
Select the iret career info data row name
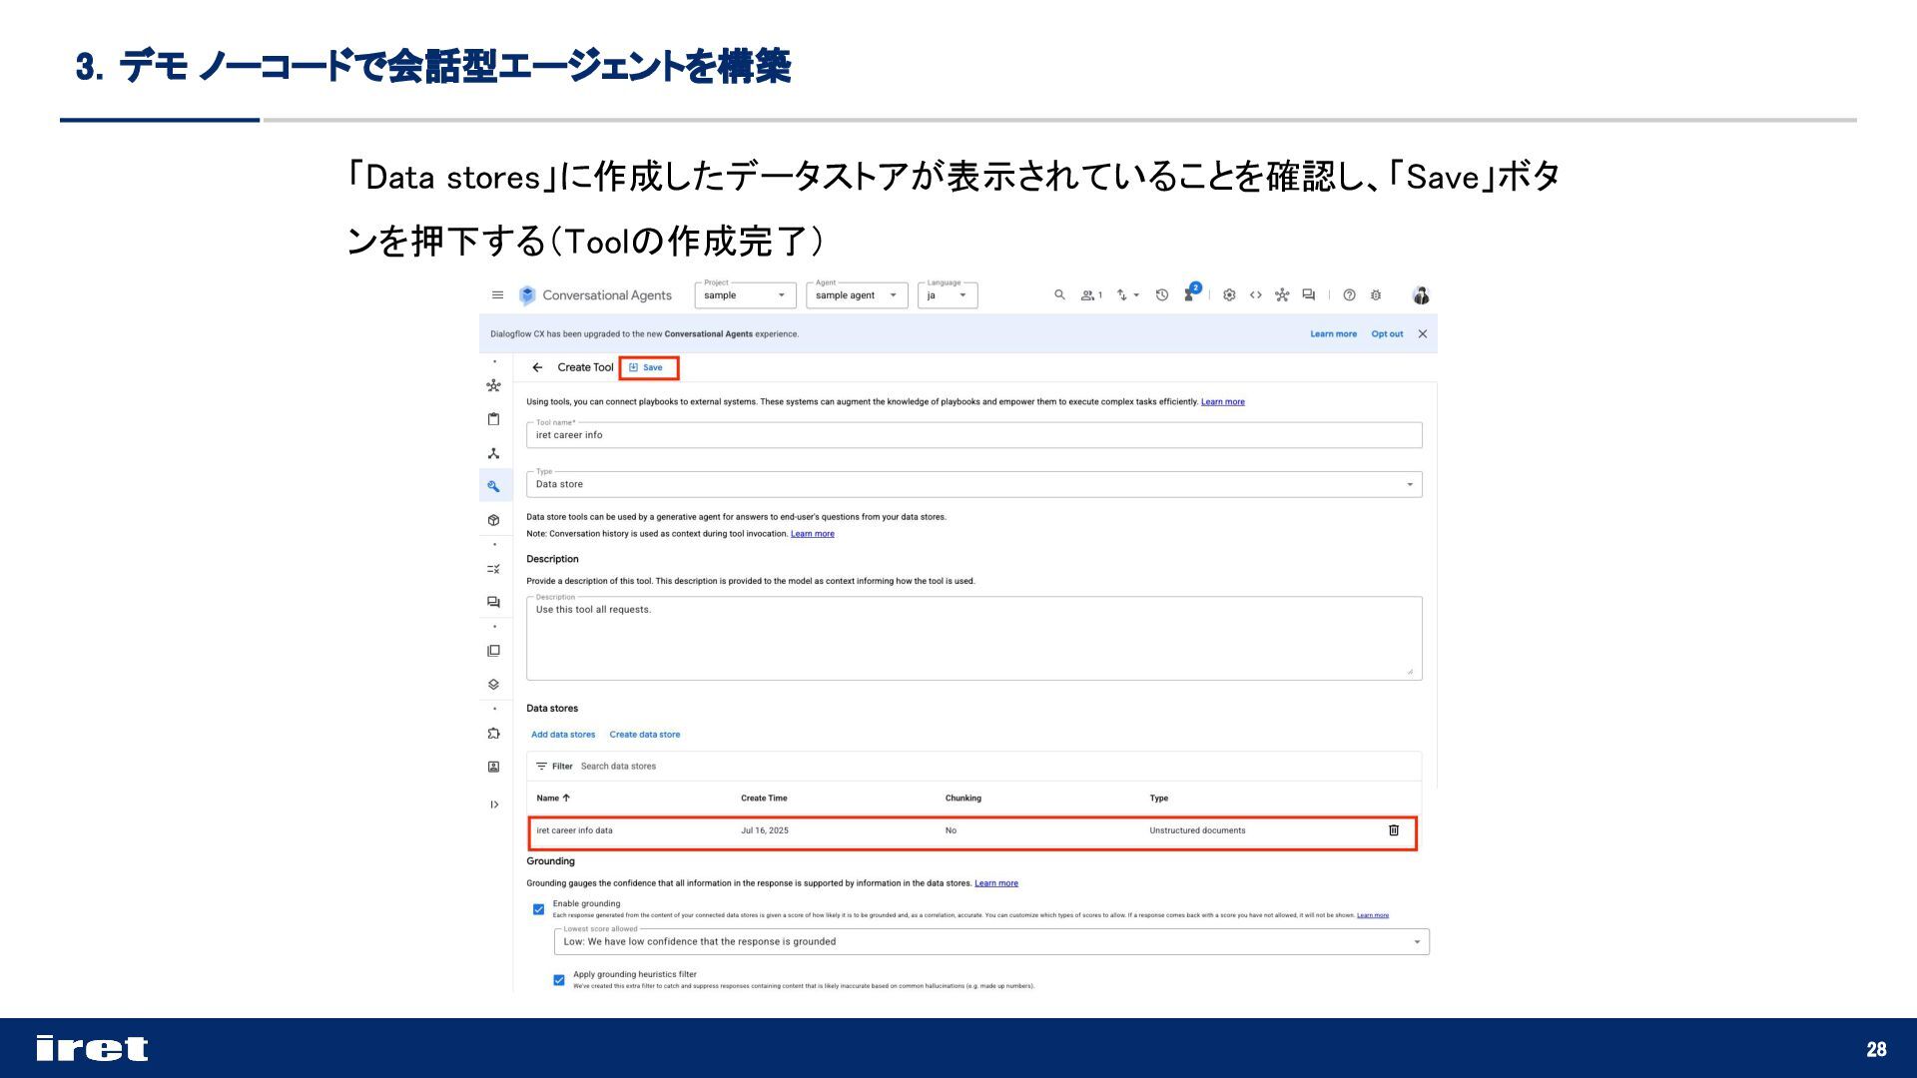pyautogui.click(x=574, y=830)
